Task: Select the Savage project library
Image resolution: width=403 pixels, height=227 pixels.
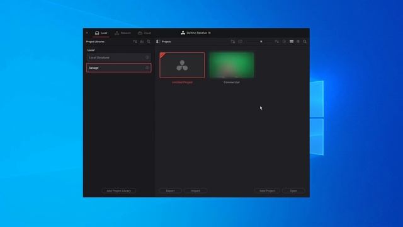Action: 119,67
